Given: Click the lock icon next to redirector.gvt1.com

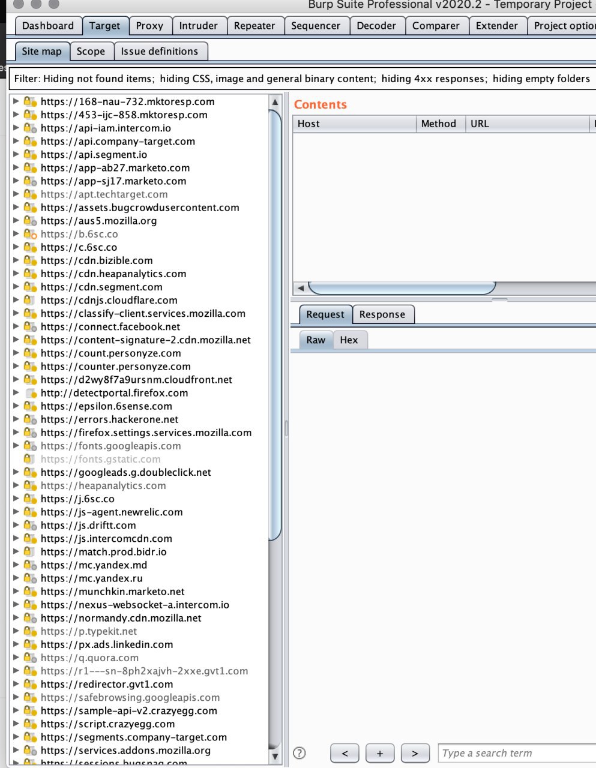Looking at the screenshot, I should pyautogui.click(x=30, y=684).
